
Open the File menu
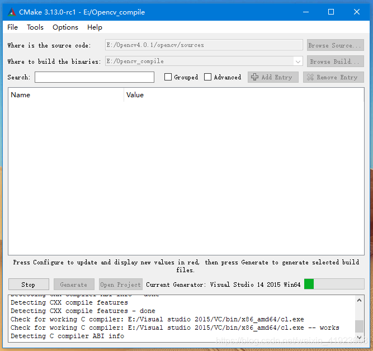12,27
